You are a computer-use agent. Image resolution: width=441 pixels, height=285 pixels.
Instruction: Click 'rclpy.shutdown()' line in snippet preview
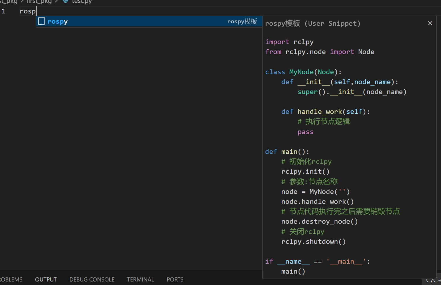(313, 241)
